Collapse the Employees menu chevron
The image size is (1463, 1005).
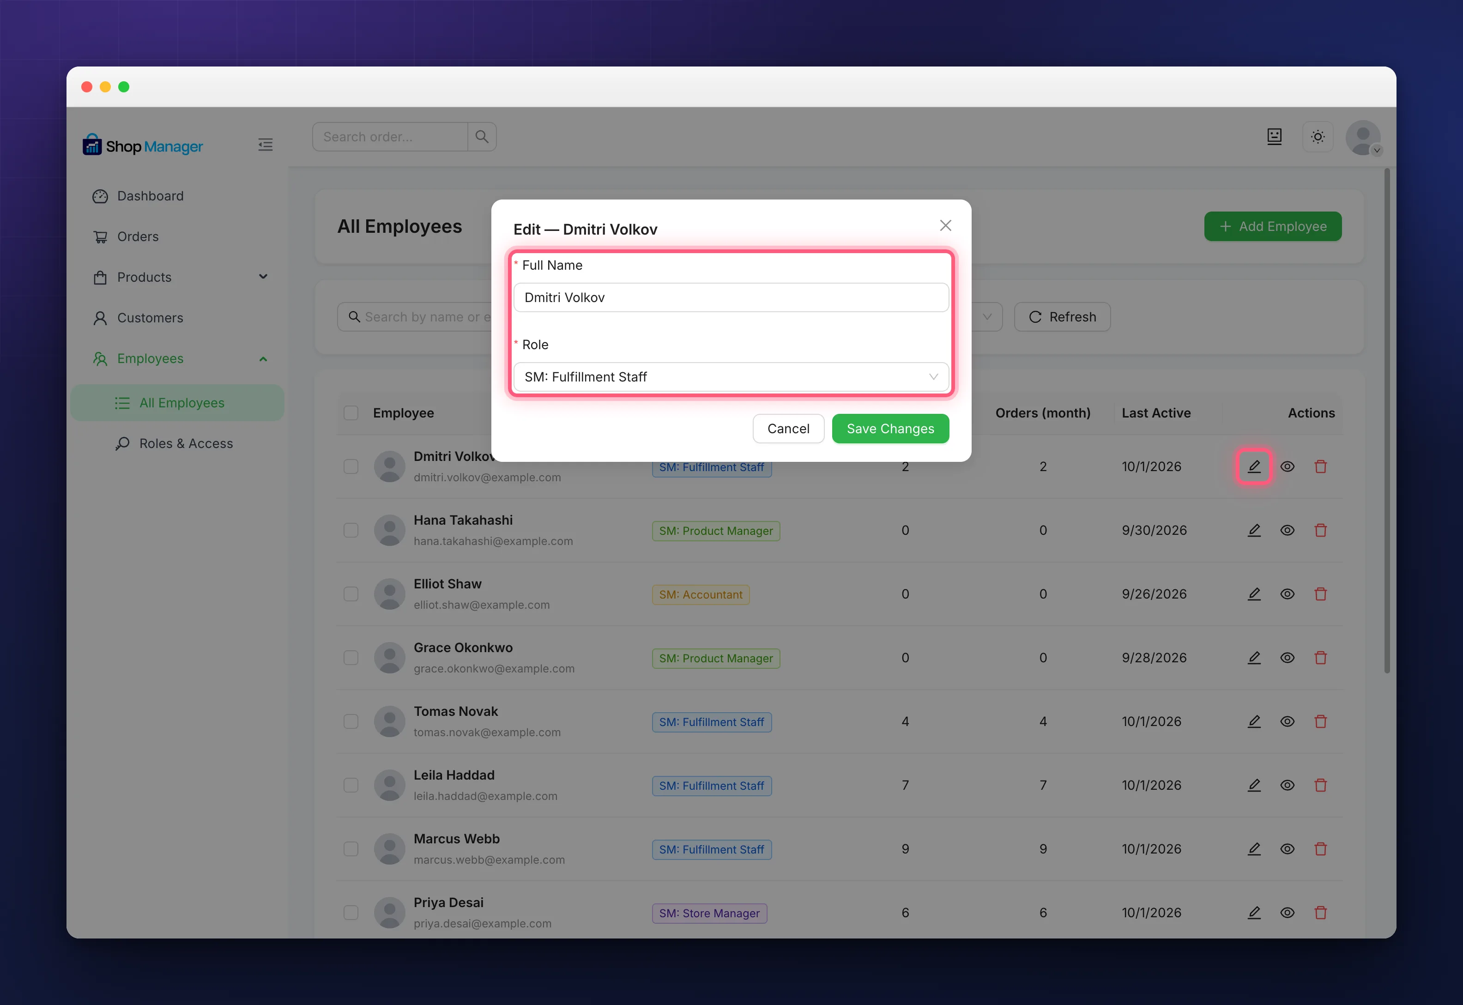[x=263, y=358]
